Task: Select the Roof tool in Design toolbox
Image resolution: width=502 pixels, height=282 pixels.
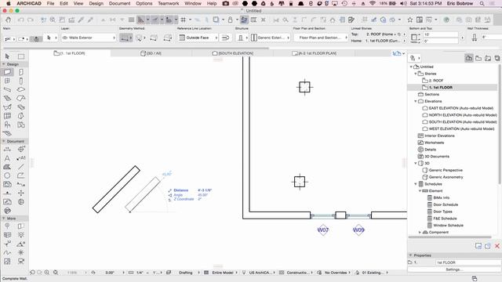Action: [x=21, y=98]
